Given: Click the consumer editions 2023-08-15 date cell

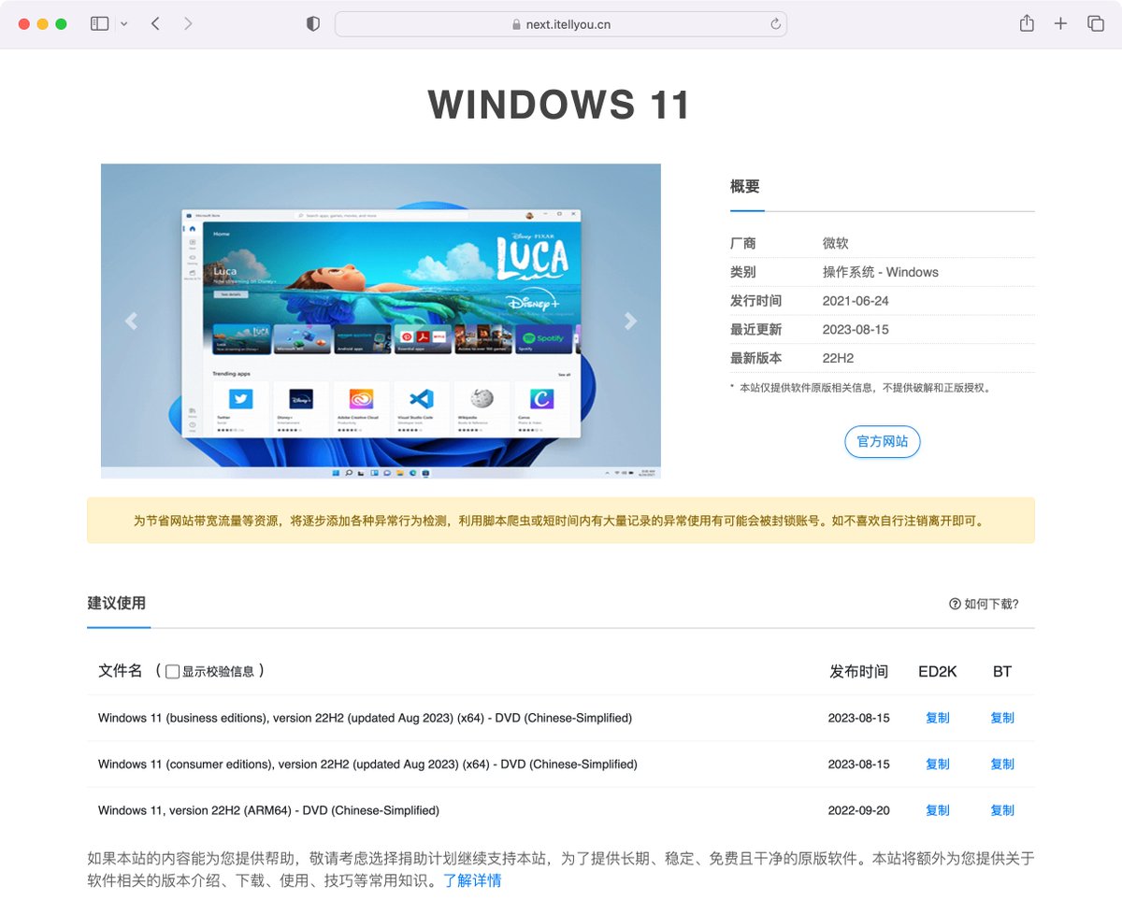Looking at the screenshot, I should 858,764.
